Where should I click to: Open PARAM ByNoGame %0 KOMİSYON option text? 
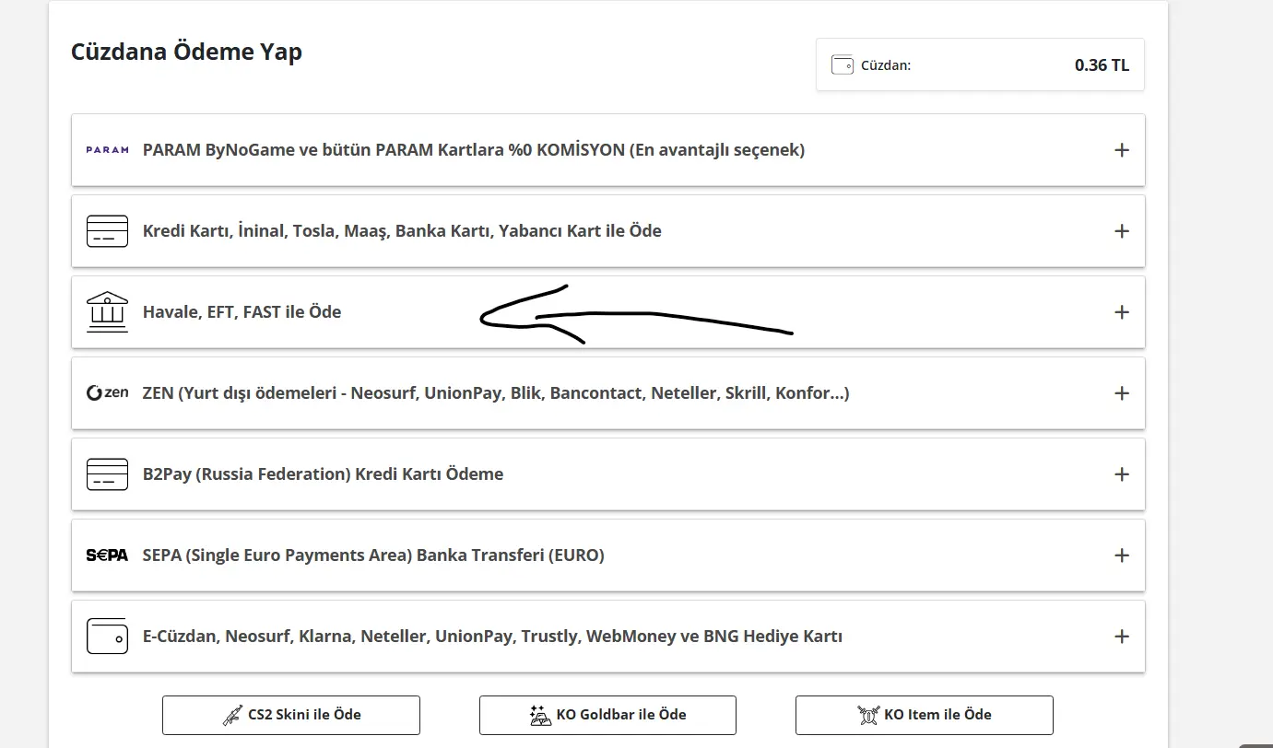click(474, 150)
